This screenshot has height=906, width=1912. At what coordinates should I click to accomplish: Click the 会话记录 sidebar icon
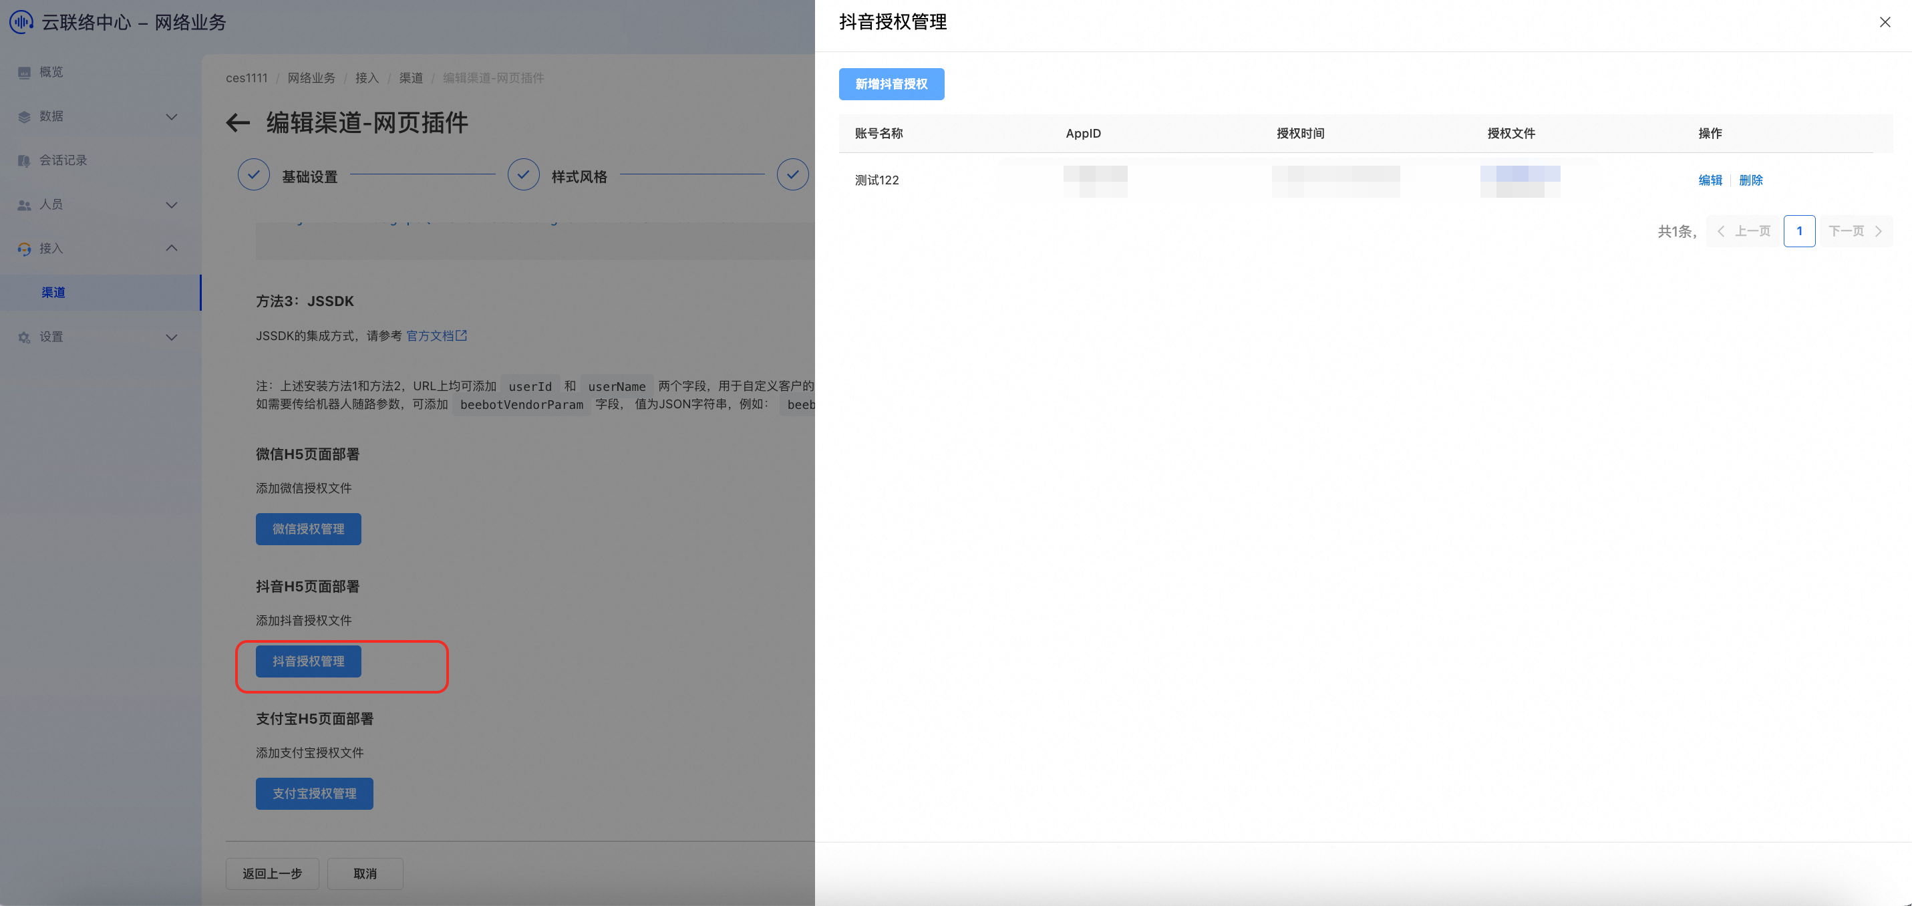coord(25,160)
